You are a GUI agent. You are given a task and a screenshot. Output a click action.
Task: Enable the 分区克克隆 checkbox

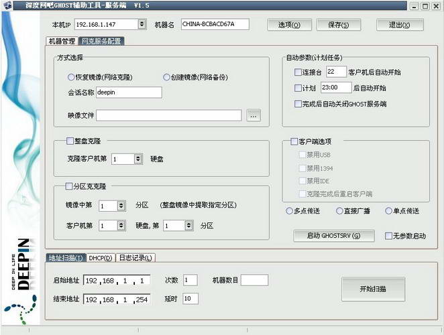69,186
